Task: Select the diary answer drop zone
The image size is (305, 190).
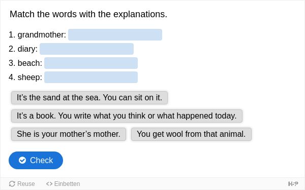Action: coord(86,49)
